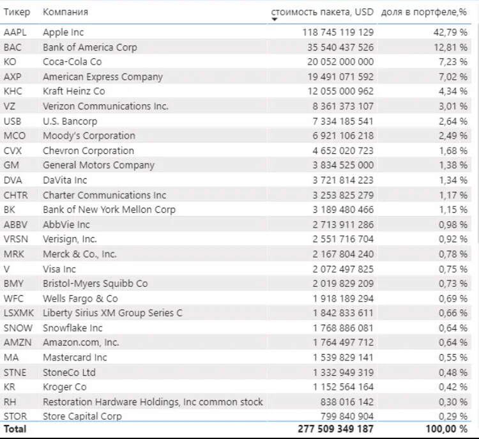Image resolution: width=479 pixels, height=439 pixels.
Task: Click the value 3 834 525 000
Action: point(343,165)
